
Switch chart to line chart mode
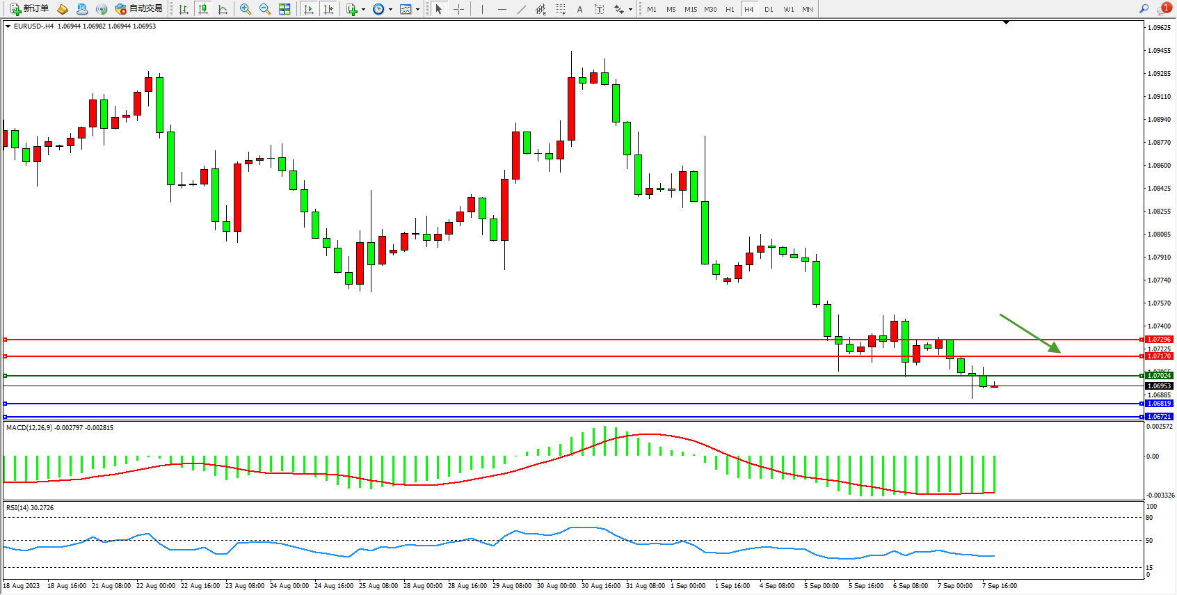(x=223, y=9)
